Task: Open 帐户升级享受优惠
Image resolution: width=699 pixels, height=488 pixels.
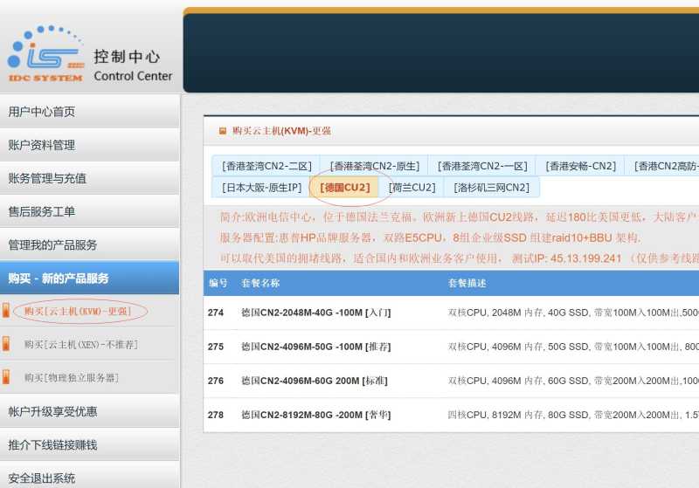Action: (90, 411)
